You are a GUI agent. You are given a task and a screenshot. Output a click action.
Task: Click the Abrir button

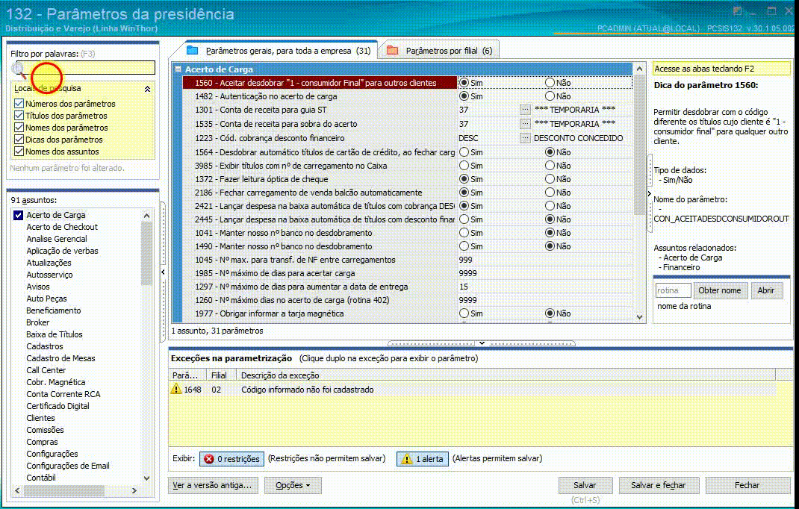pos(766,290)
